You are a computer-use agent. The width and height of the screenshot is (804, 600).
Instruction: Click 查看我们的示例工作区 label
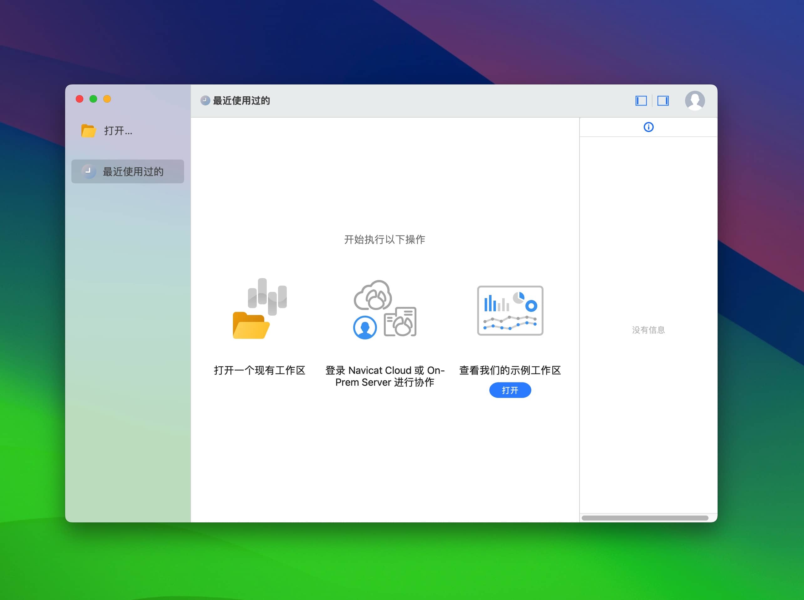(x=510, y=370)
